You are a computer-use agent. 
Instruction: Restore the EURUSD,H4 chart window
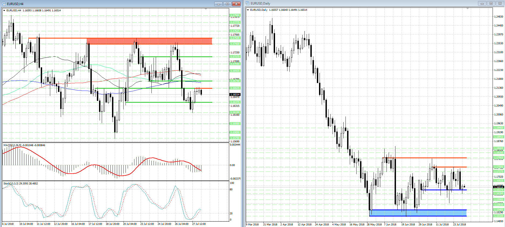click(227, 4)
